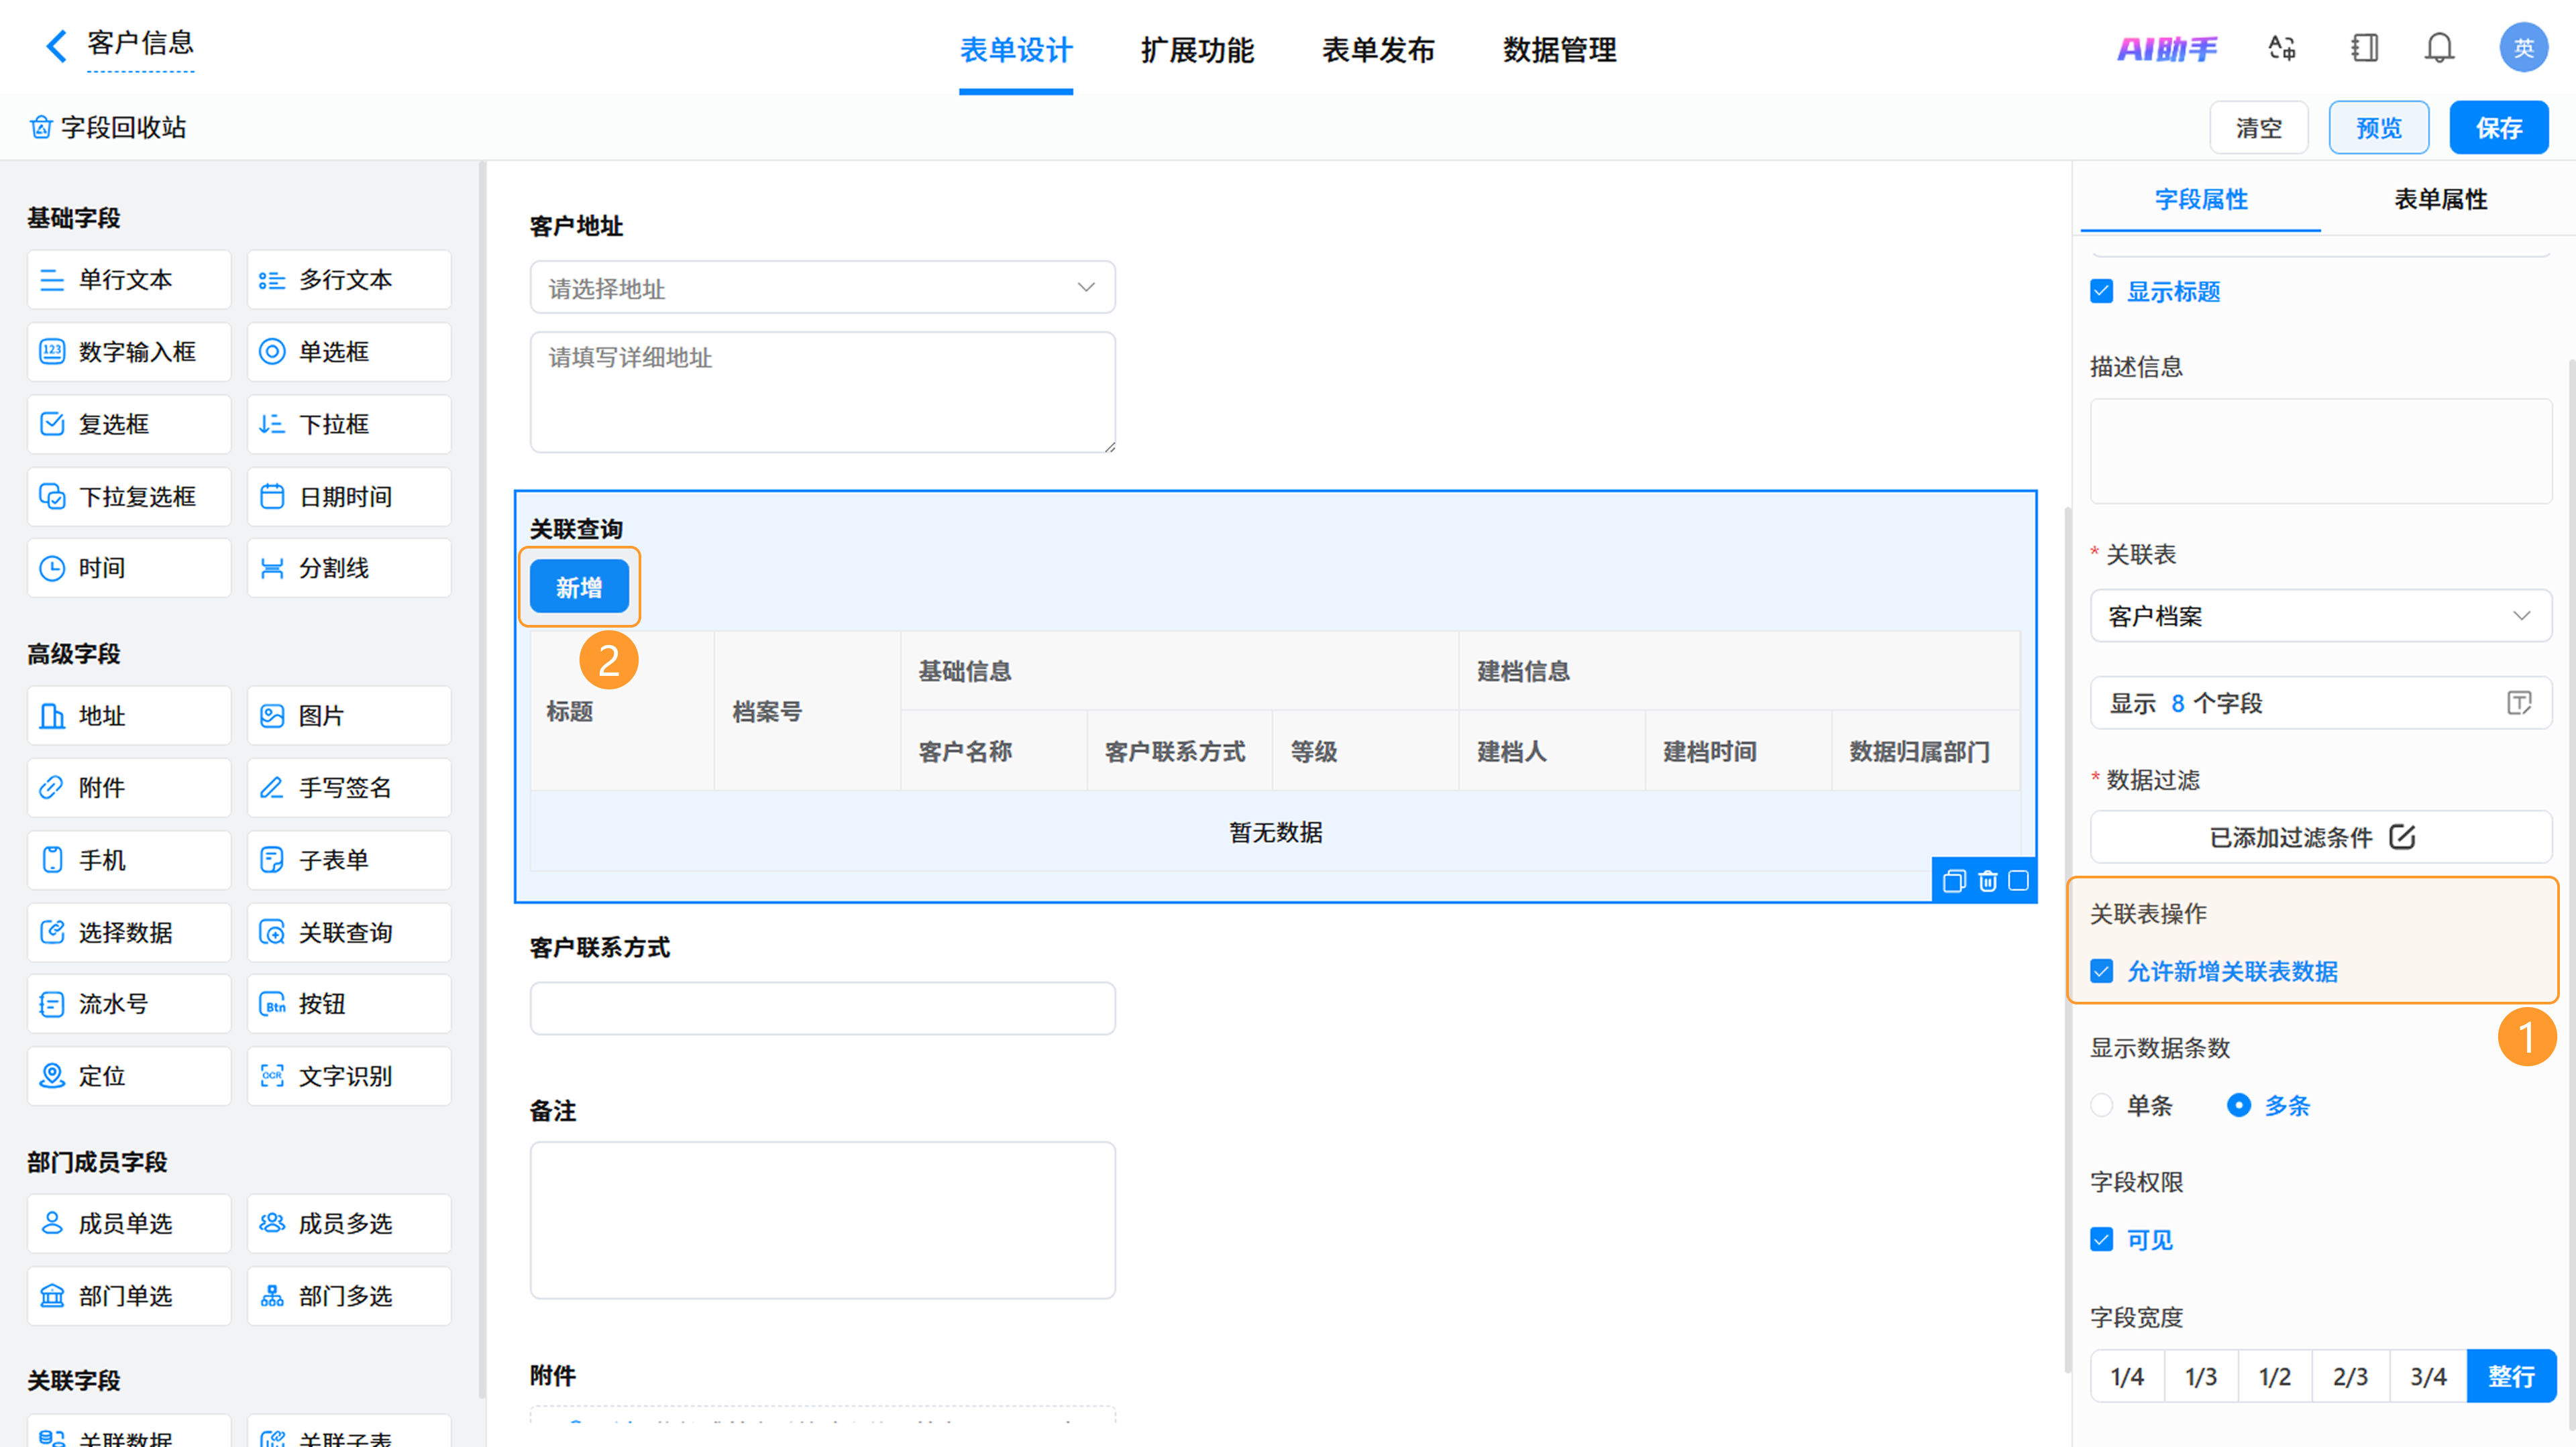Select the 时间 field
The height and width of the screenshot is (1447, 2576).
(x=129, y=568)
